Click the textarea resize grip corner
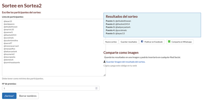Image resolution: width=203 pixels, height=101 pixels. tap(104, 75)
